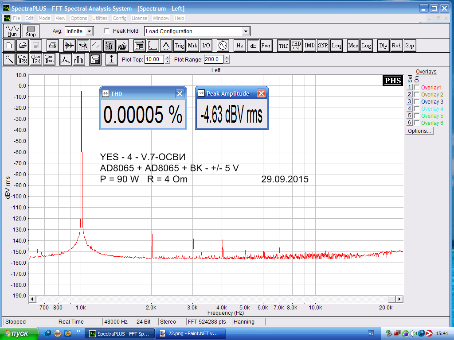The width and height of the screenshot is (454, 340).
Task: Open the Utilities menu
Action: click(x=100, y=18)
